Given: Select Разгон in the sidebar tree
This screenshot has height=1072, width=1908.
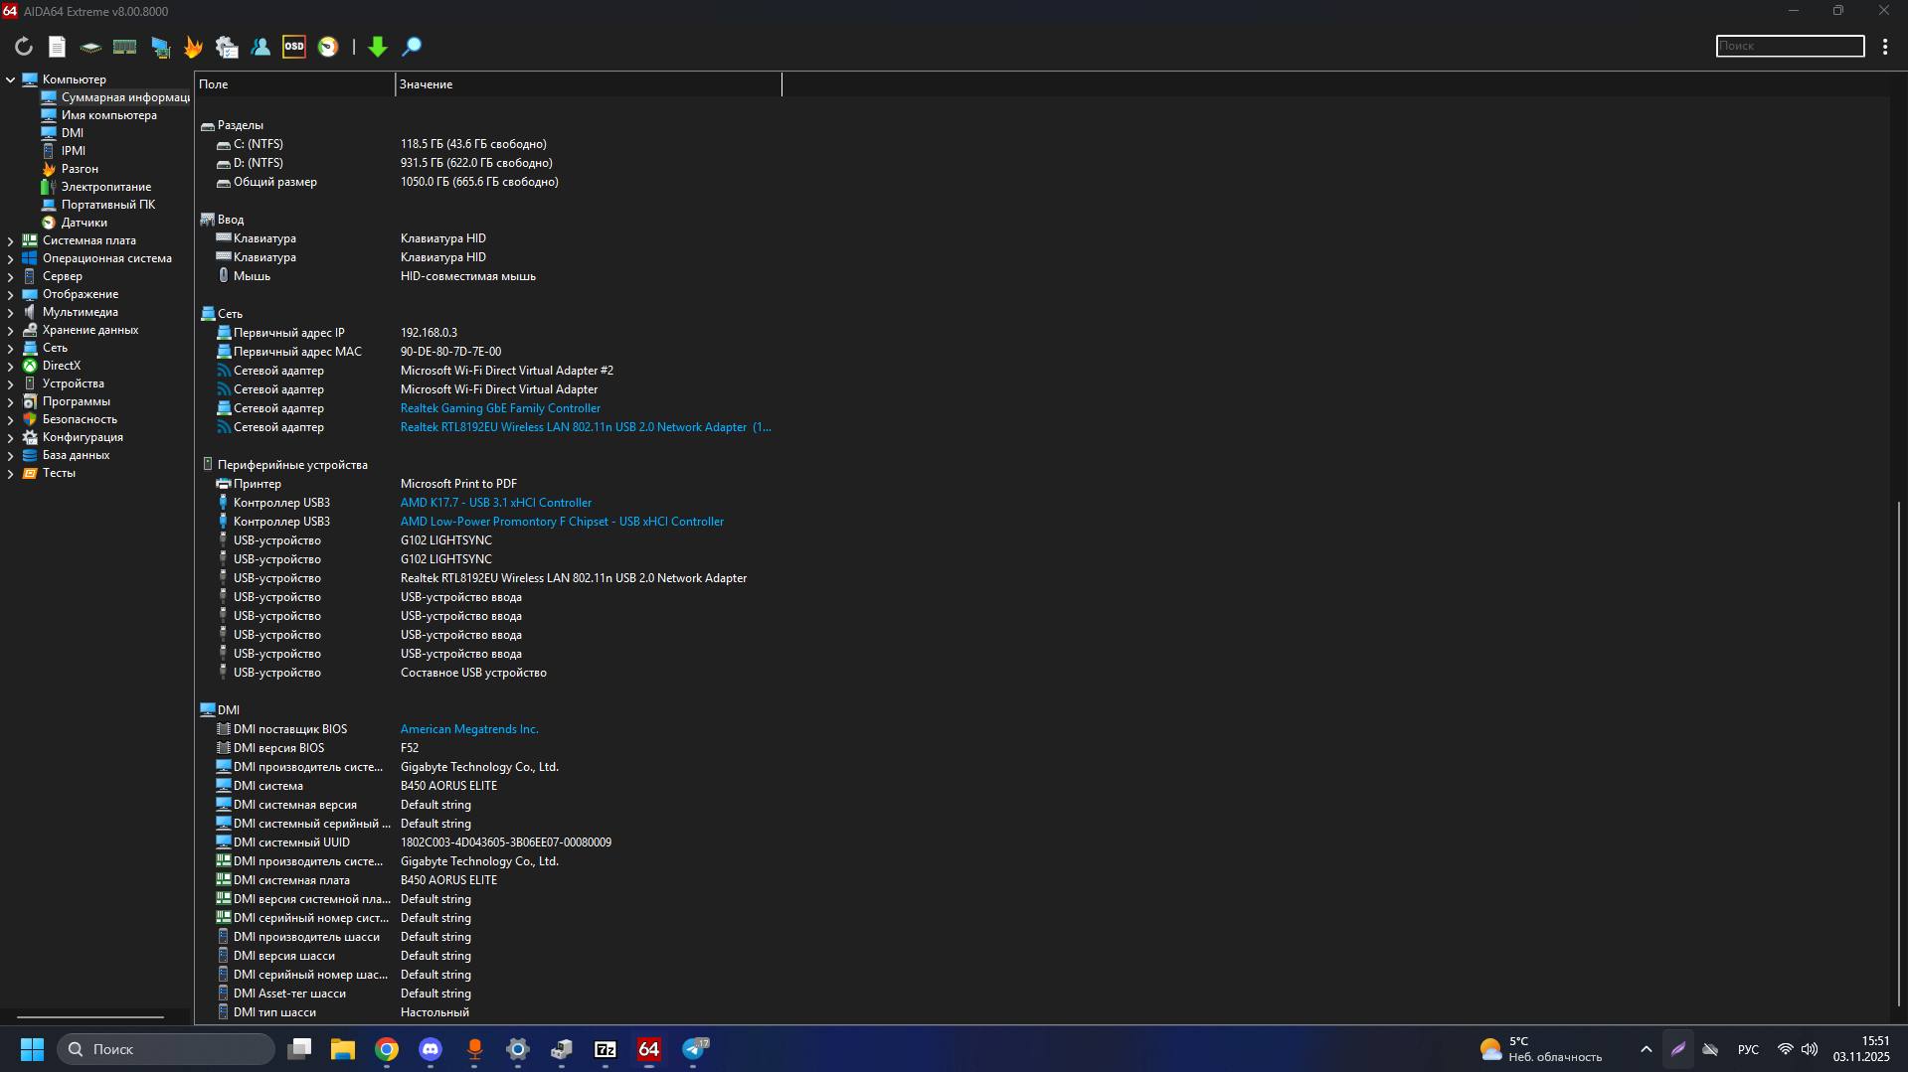Looking at the screenshot, I should (80, 169).
